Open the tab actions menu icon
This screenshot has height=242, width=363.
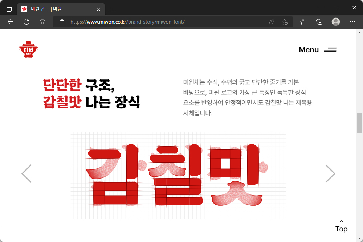[x=9, y=9]
